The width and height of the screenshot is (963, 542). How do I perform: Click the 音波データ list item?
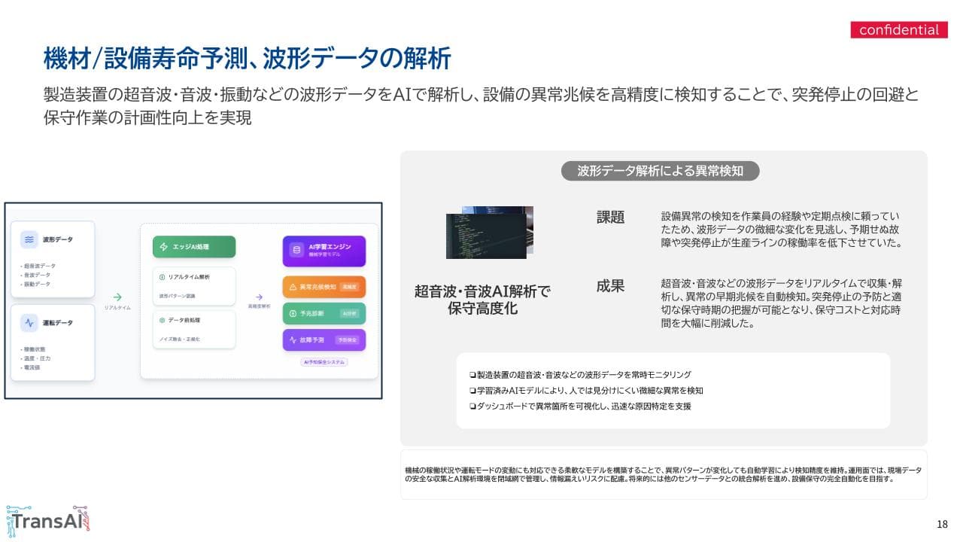(37, 275)
